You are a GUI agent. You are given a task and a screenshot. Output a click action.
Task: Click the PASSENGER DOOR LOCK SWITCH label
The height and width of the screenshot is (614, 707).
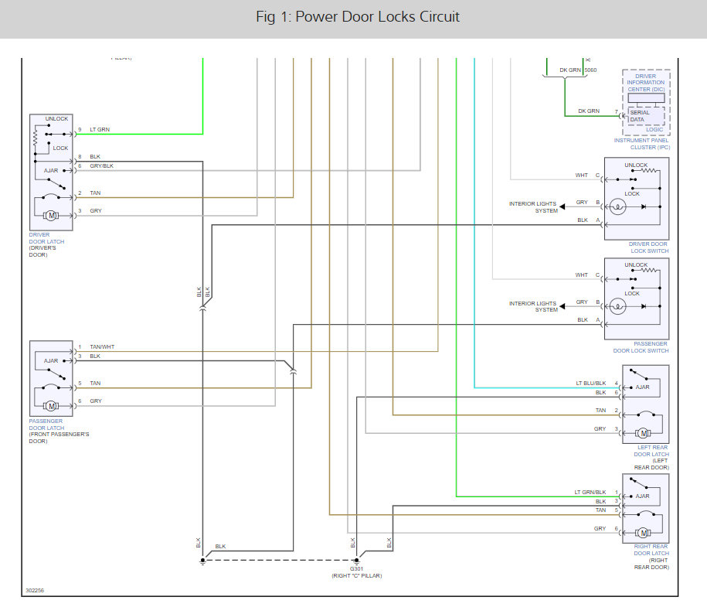(641, 347)
